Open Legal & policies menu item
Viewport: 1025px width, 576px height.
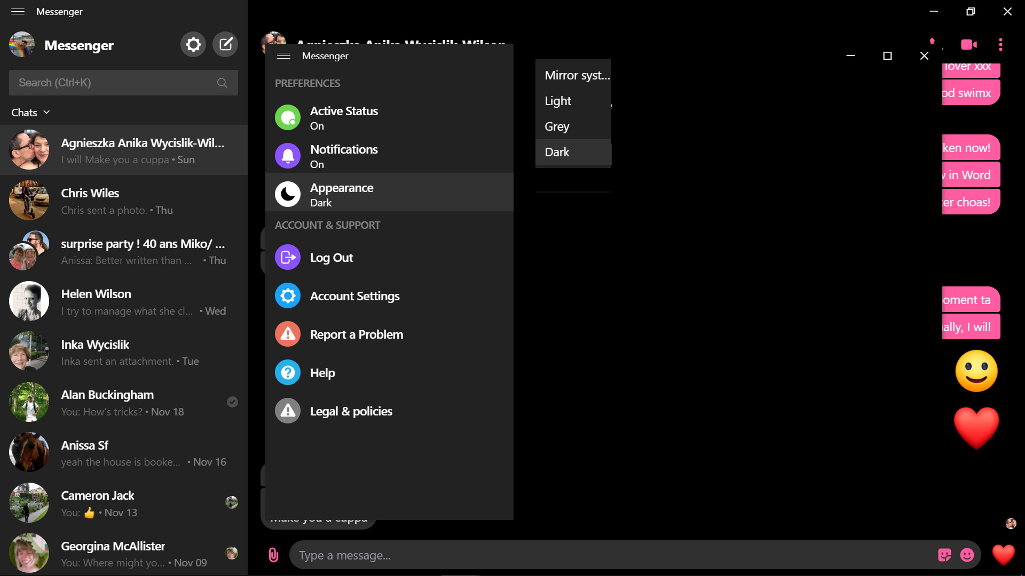click(351, 410)
